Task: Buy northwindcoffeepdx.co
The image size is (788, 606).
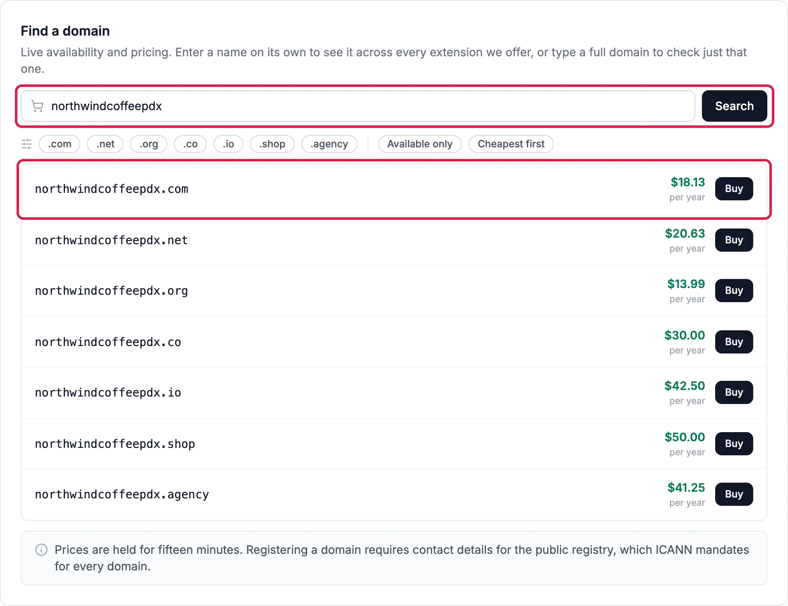Action: [x=734, y=342]
